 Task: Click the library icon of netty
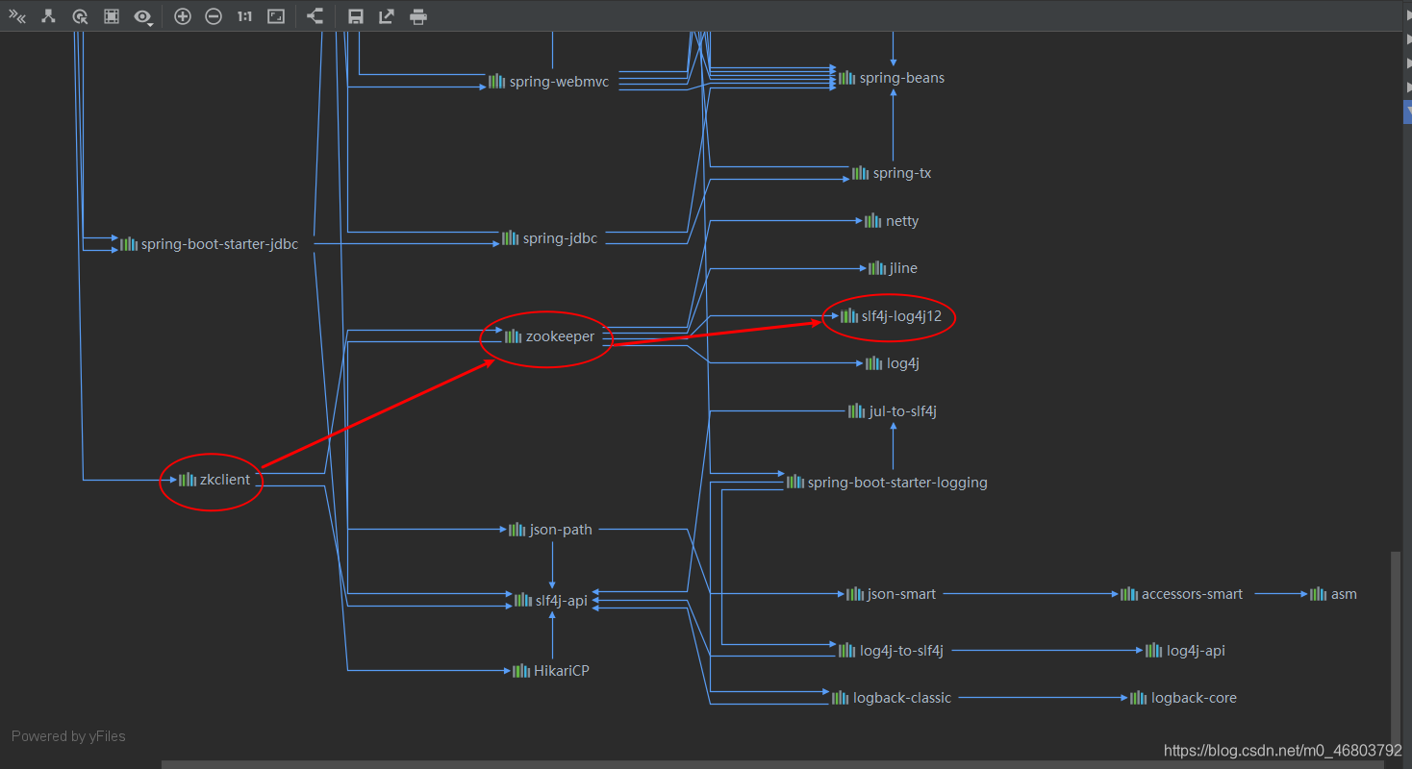[872, 221]
